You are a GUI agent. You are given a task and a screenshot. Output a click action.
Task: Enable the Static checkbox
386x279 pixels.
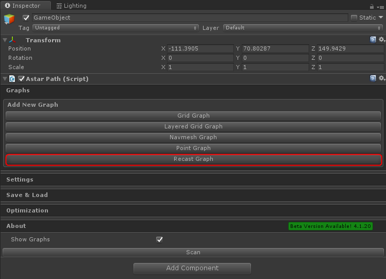pos(354,18)
